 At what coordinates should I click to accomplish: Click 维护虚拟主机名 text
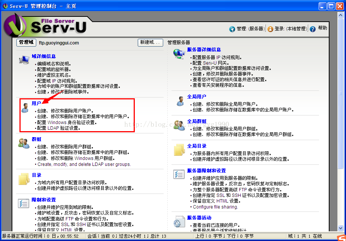pos(54,75)
